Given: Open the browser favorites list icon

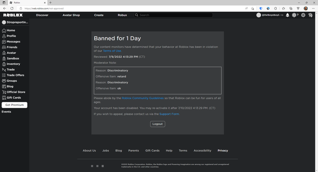Looking at the screenshot, I should pyautogui.click(x=283, y=8).
